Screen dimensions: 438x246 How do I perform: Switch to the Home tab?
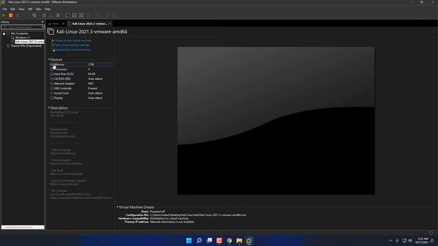55,24
